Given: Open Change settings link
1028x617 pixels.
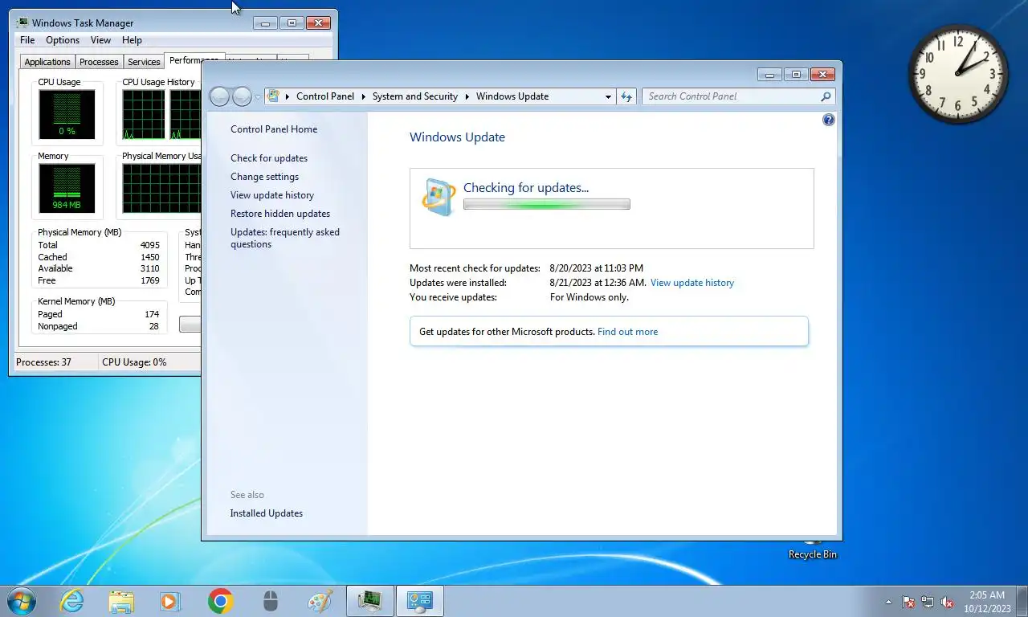Looking at the screenshot, I should 264,177.
